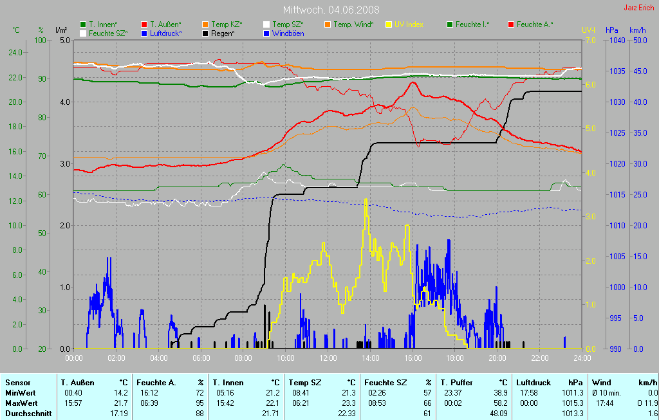Click the 12:00 time axis label
Viewport: 659px width, 420px height.
328,358
